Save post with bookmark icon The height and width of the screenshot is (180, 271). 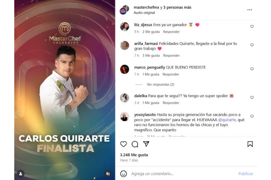click(x=250, y=144)
